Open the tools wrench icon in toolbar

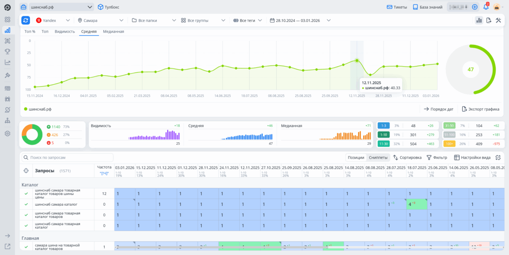[498, 20]
